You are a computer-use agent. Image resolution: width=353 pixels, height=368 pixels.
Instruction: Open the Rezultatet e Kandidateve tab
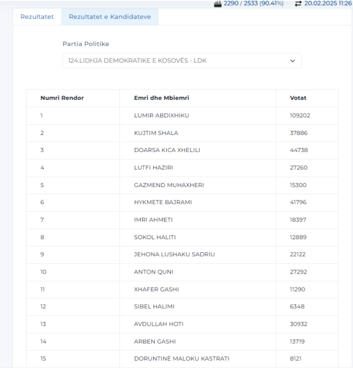[x=110, y=17]
